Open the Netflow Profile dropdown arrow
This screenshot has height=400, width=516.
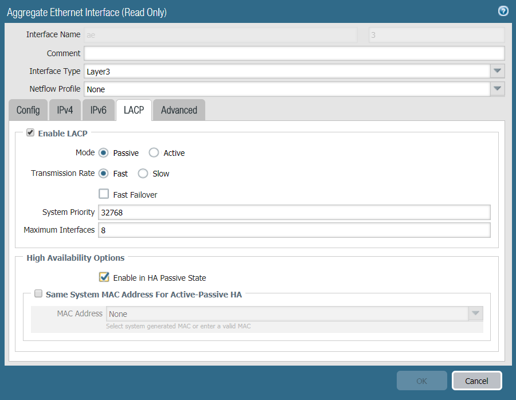click(497, 89)
